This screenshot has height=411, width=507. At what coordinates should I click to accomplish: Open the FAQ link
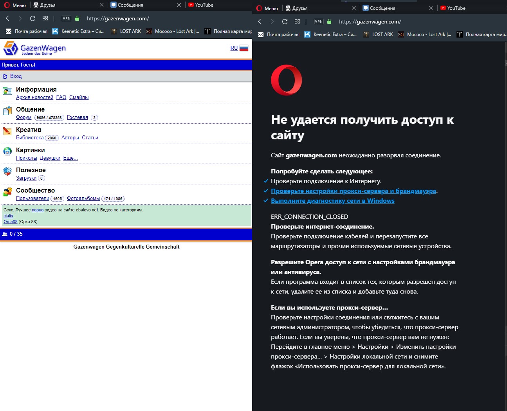61,97
